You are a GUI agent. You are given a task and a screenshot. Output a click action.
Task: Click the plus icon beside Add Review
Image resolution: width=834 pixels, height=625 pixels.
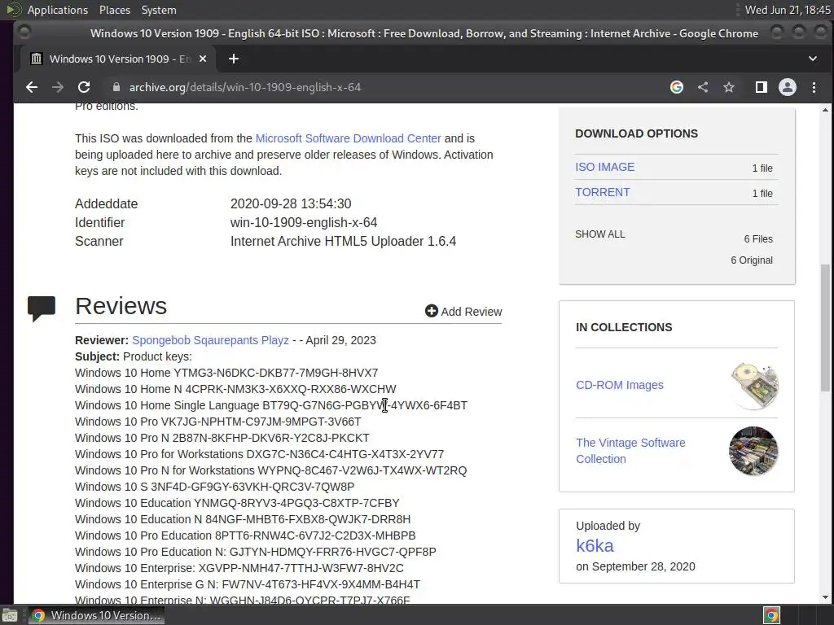point(432,311)
